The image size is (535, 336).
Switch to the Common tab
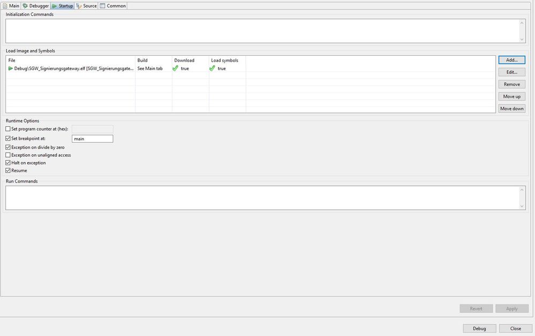pos(112,6)
